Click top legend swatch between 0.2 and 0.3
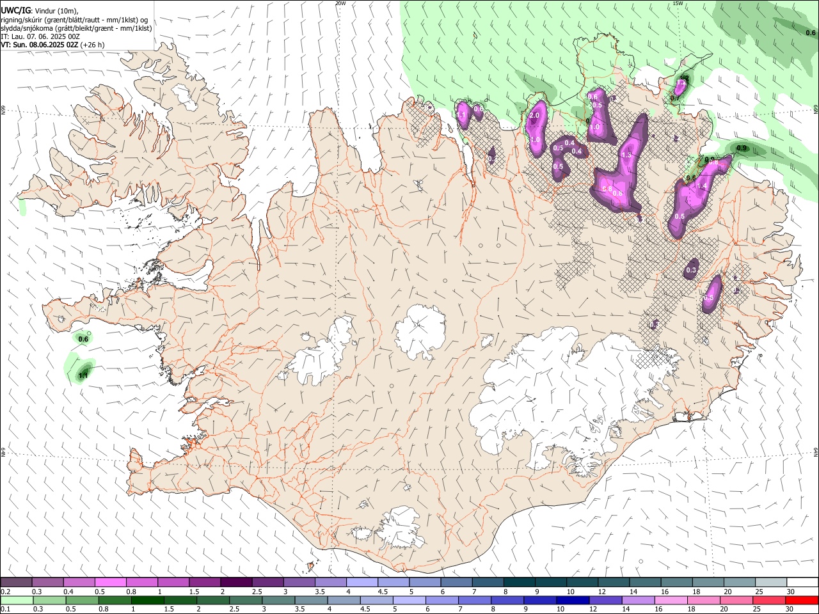The width and height of the screenshot is (819, 614). click(16, 582)
